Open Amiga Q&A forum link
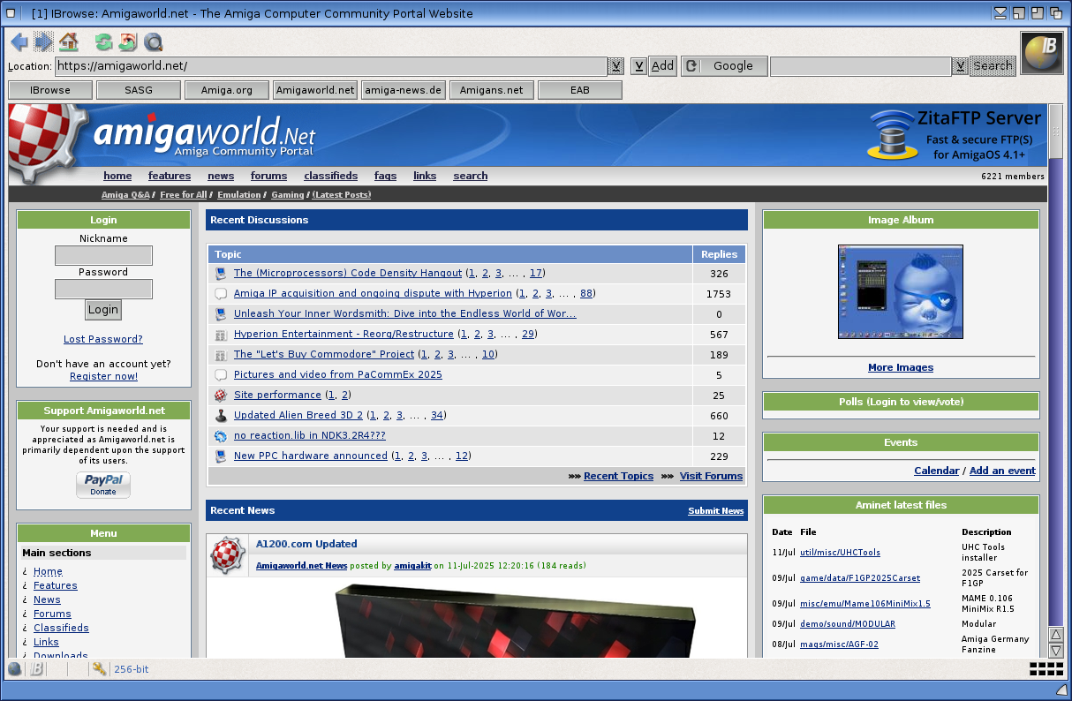1072x701 pixels. click(125, 195)
